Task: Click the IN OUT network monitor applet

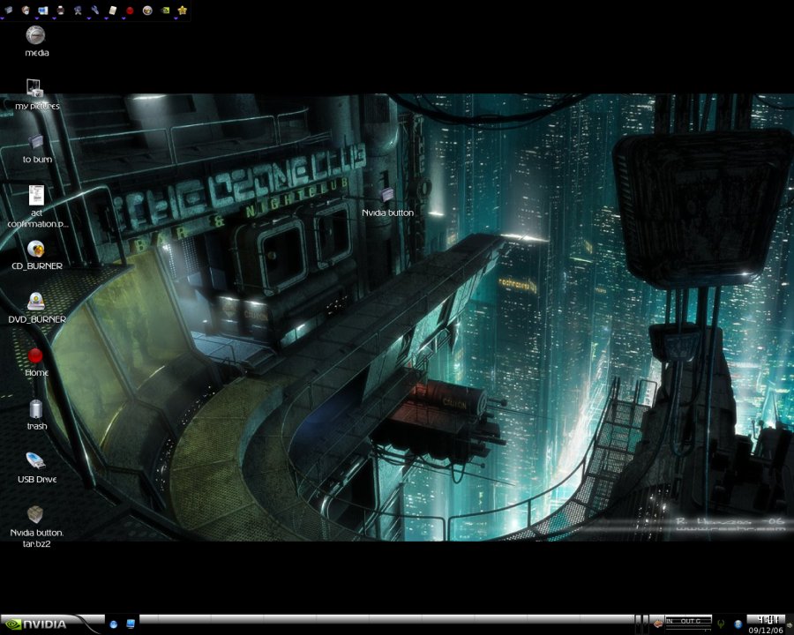Action: [x=689, y=623]
